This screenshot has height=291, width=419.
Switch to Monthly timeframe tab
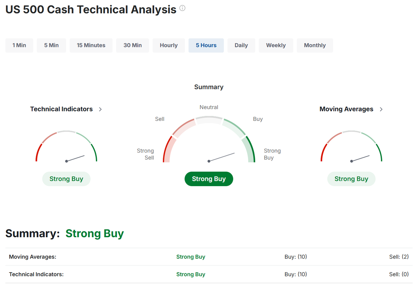(x=315, y=45)
